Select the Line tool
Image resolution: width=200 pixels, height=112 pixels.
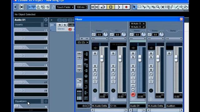click(177, 7)
